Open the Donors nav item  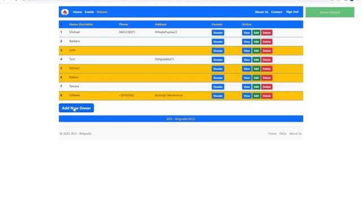102,12
